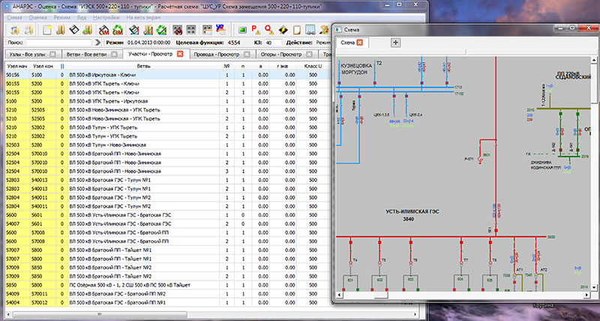This screenshot has width=600, height=321.
Task: Close the Участки - Просмотр tab
Action: (x=180, y=54)
